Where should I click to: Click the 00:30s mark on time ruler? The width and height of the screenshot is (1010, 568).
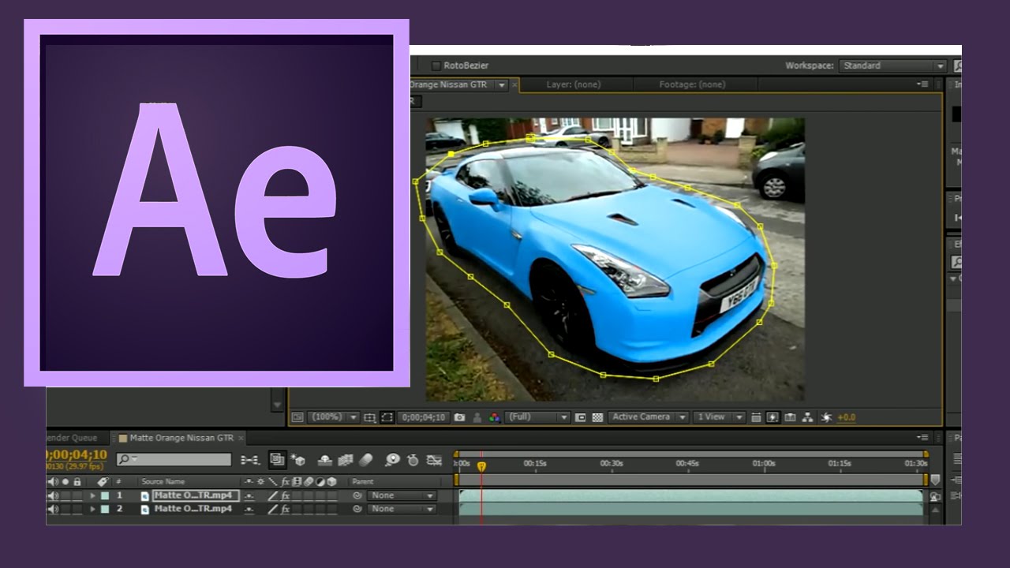coord(612,464)
